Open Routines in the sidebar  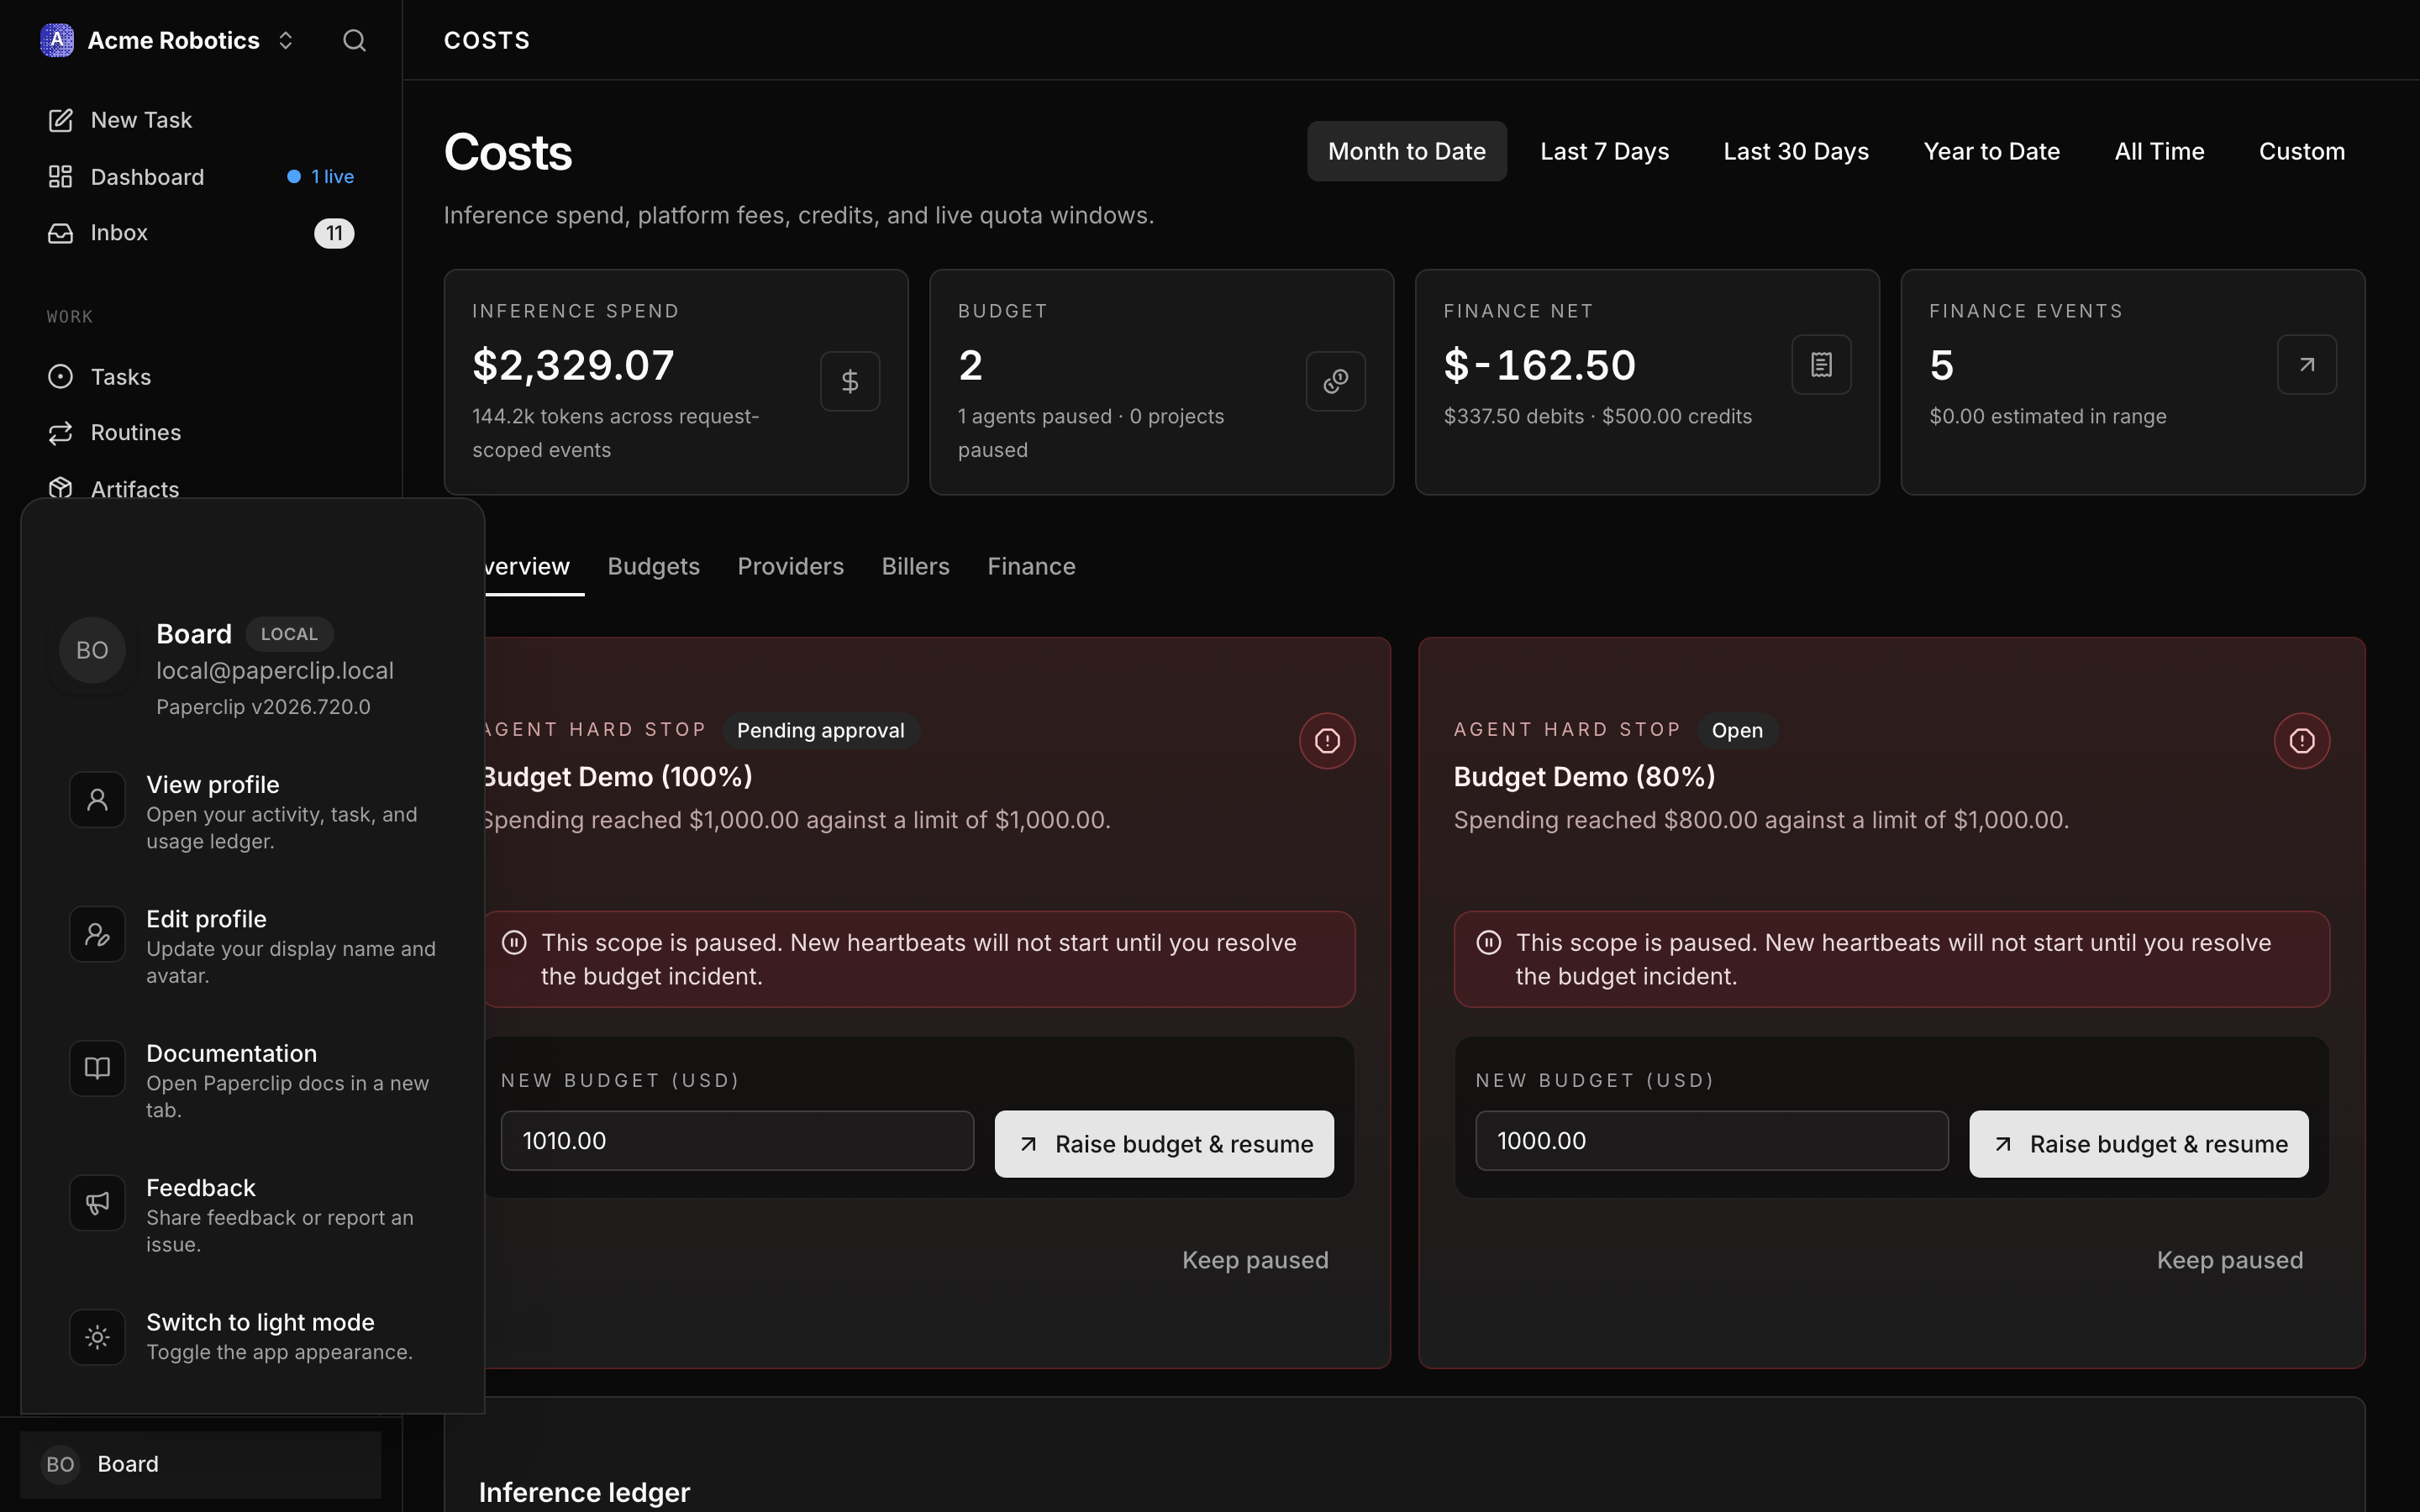201,433
